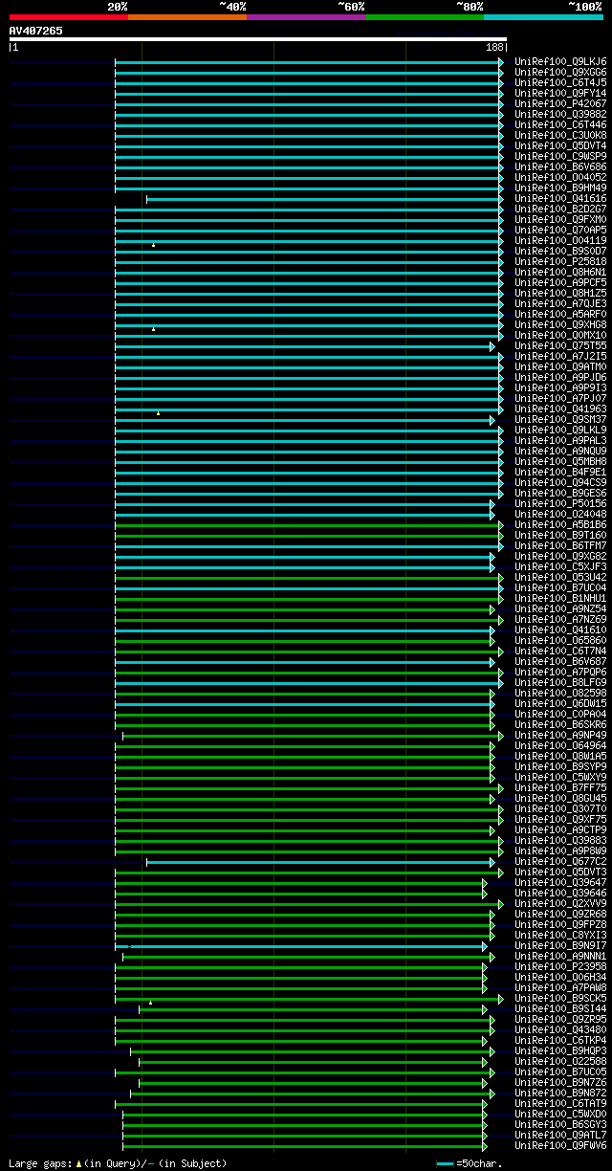Click the query gap marker on UniRef100_Q41963 row
The height and width of the screenshot is (1171, 612).
[x=158, y=413]
